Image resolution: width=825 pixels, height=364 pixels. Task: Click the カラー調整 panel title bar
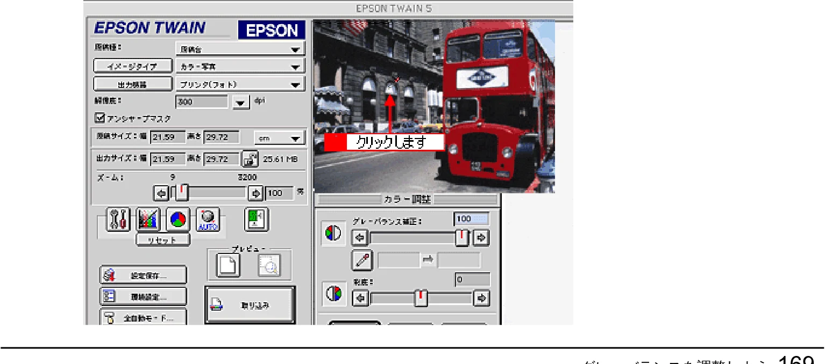point(407,200)
